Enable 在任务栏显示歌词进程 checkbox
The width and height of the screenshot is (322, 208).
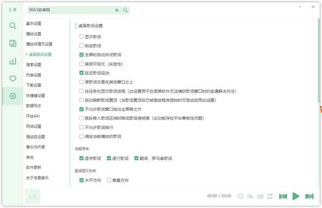(82, 91)
